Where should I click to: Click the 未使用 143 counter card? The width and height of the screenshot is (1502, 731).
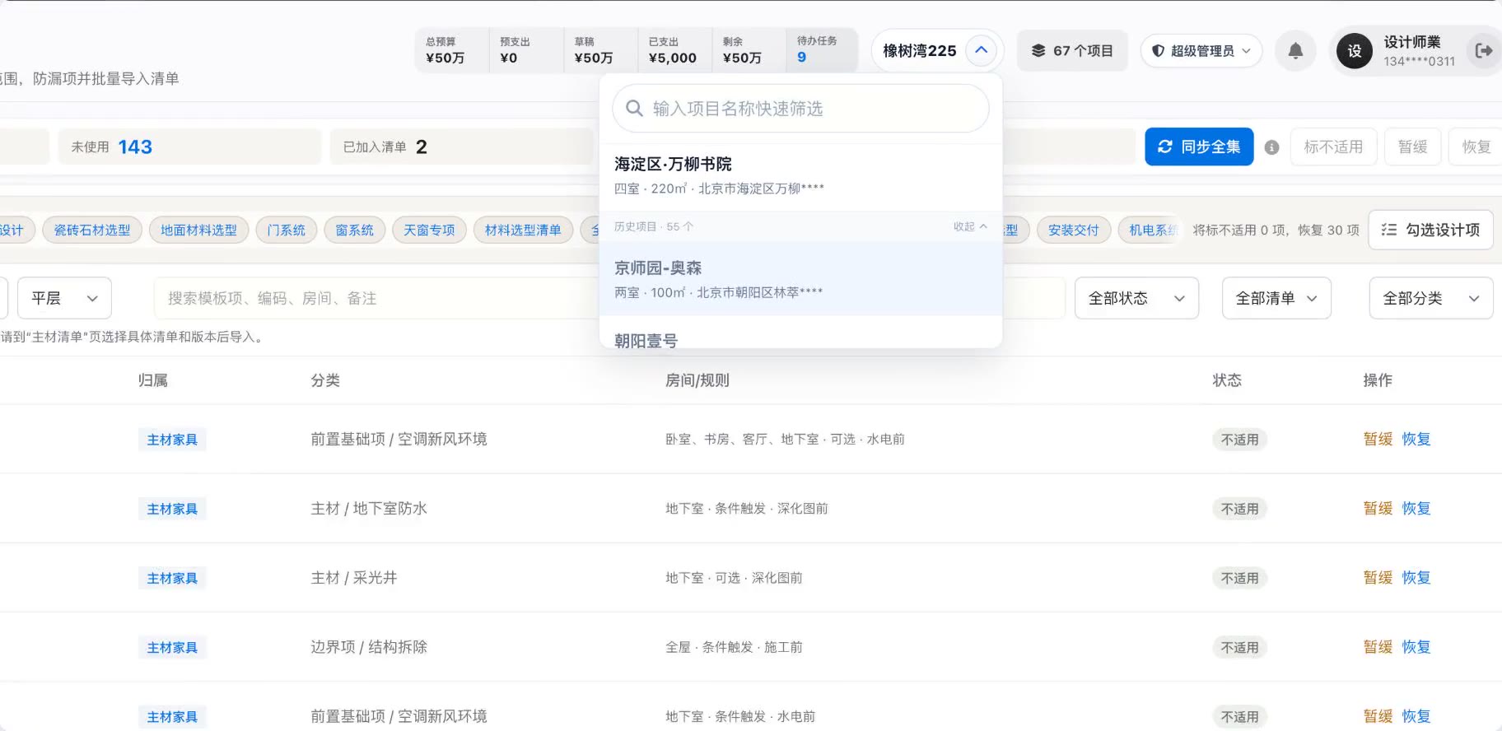pyautogui.click(x=189, y=147)
